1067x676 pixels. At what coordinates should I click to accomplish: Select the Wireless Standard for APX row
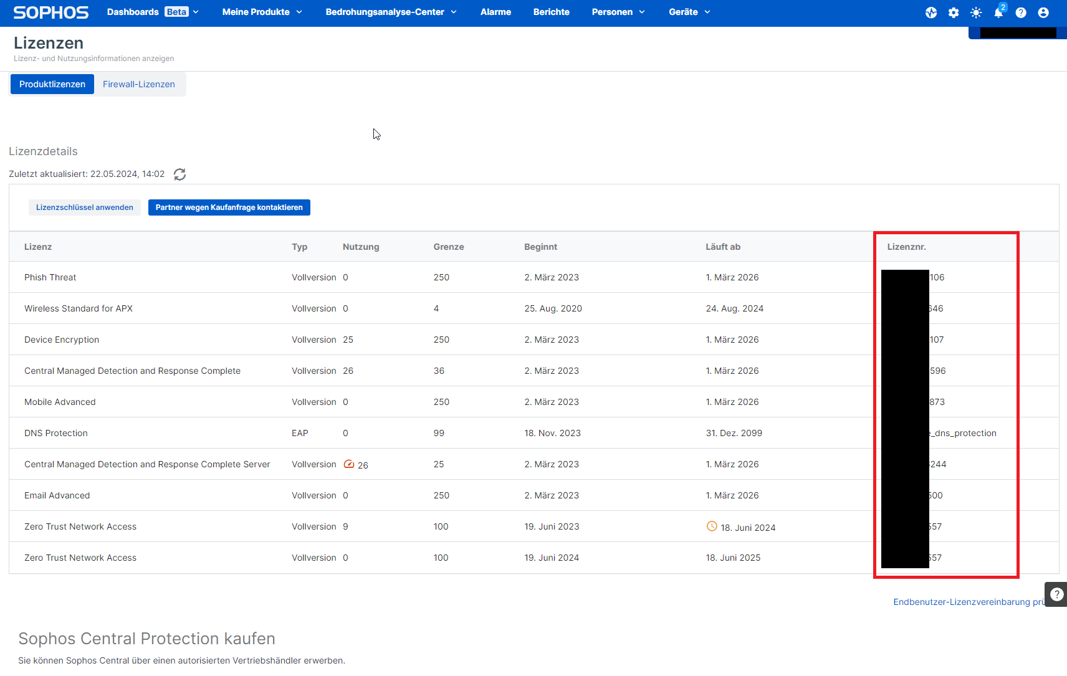pos(534,308)
